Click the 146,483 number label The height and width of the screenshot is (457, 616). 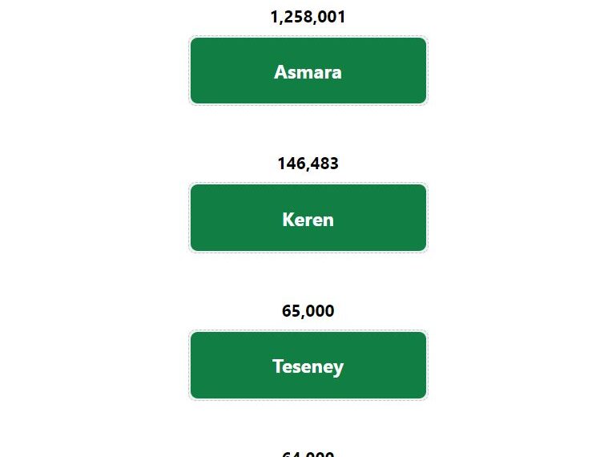click(x=308, y=164)
